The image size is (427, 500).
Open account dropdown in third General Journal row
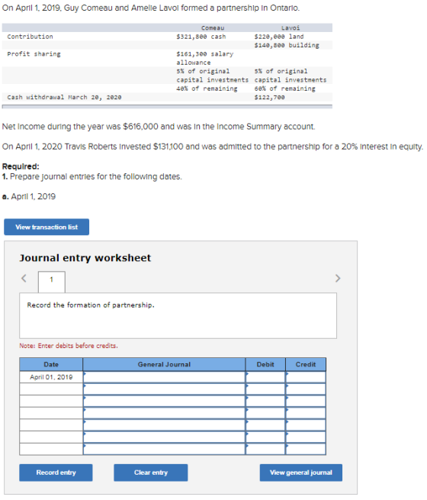coord(164,401)
